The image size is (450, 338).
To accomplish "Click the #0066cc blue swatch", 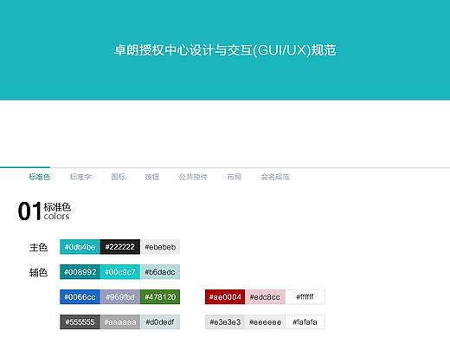I will tap(80, 297).
